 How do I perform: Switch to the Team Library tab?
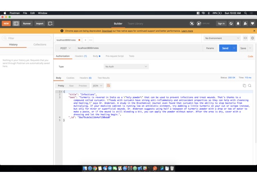pos(135,24)
